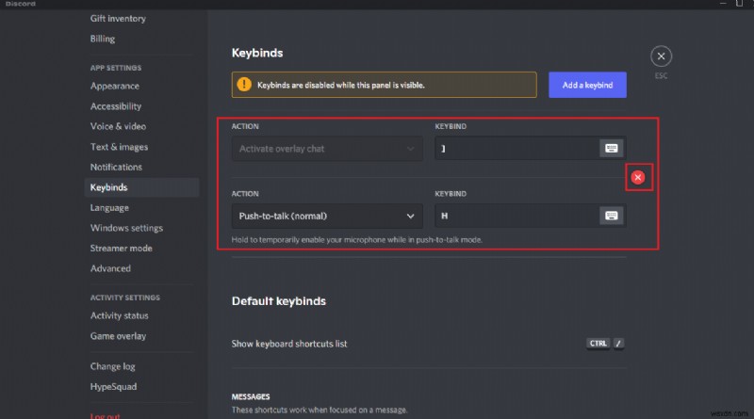
Task: Expand the Activate overlay chat dropdown
Action: tap(327, 148)
